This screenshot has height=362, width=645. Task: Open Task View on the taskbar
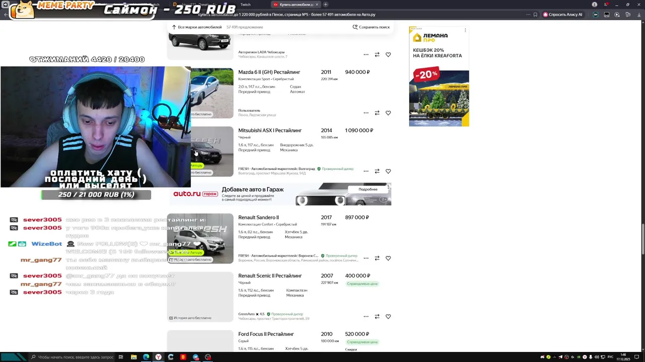click(121, 357)
